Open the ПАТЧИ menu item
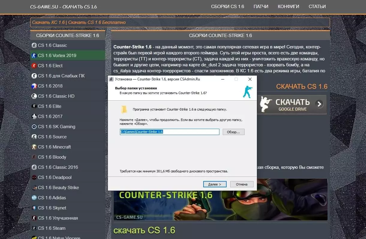Image resolution: width=366 pixels, height=239 pixels. [x=261, y=7]
